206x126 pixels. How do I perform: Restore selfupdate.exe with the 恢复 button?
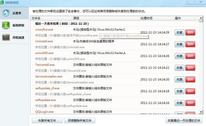click(180, 103)
